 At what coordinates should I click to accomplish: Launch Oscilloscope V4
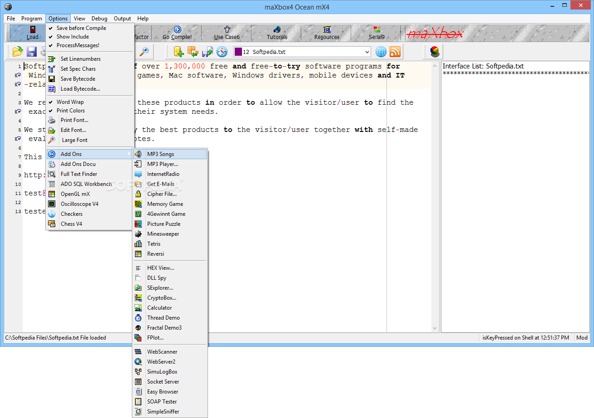[90, 204]
